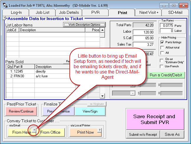191x144 pixels.
Task: Click the app icon in title bar
Action: pos(5,5)
